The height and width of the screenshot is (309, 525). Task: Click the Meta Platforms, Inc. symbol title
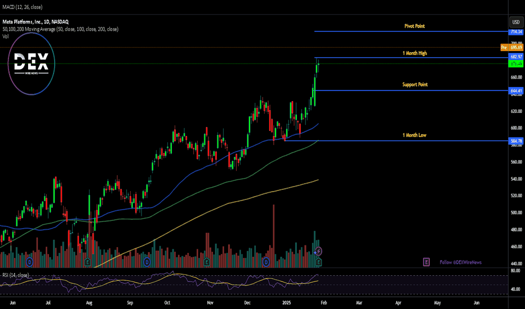[35, 22]
